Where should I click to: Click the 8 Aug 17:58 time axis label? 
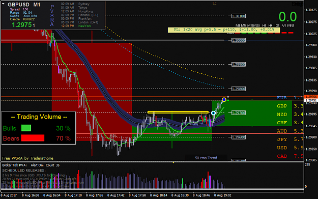point(137,195)
